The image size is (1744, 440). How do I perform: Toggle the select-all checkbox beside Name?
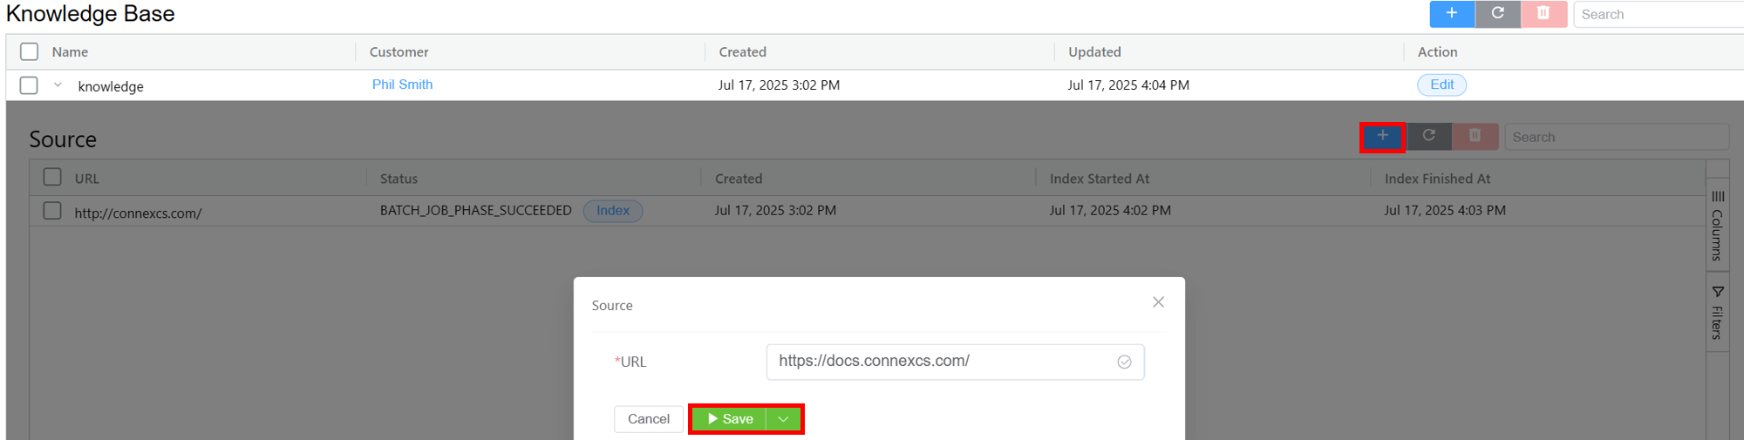(x=30, y=51)
